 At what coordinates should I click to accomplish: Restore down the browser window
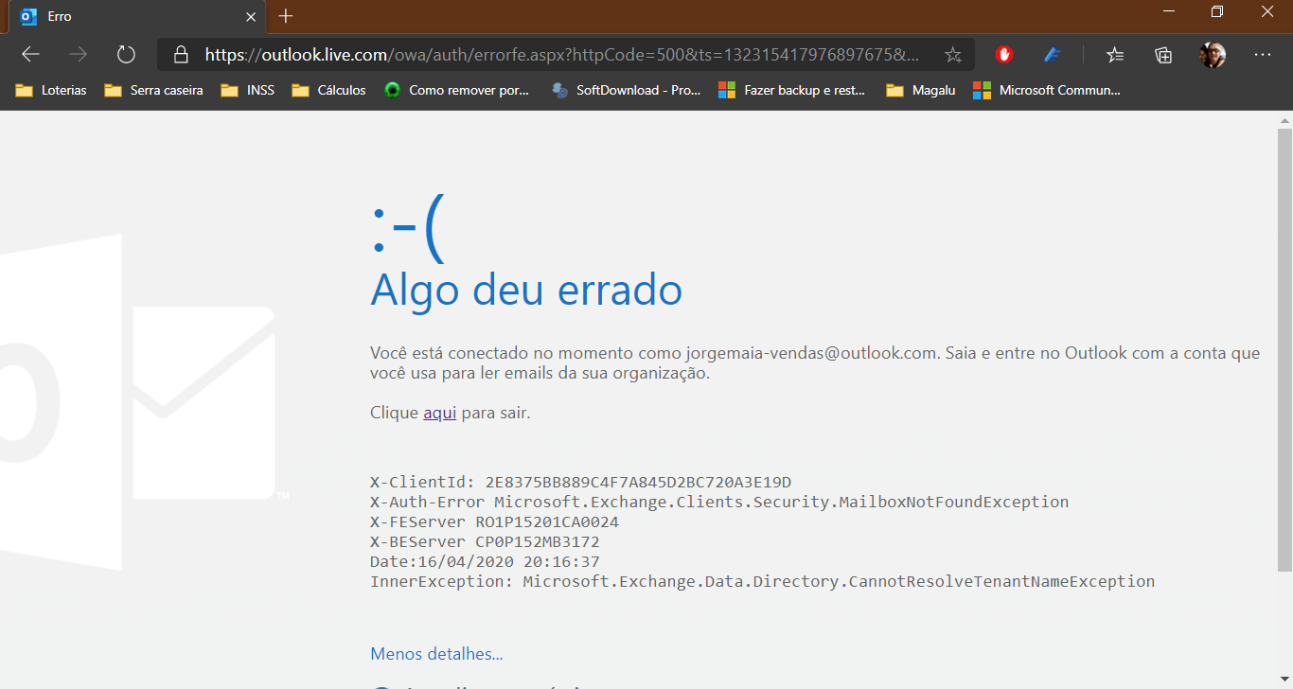pos(1217,11)
